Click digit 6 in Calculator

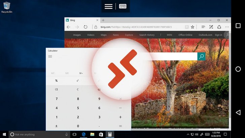[99, 108]
